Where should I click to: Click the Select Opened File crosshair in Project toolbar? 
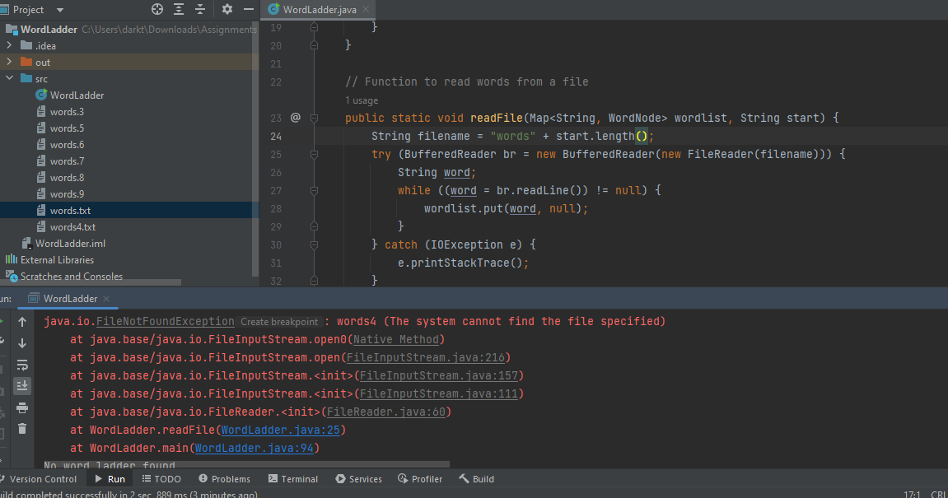(x=156, y=9)
